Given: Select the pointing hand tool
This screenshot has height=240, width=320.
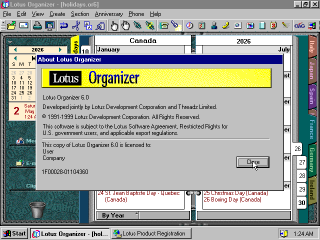Looking at the screenshot, I should [114, 25].
